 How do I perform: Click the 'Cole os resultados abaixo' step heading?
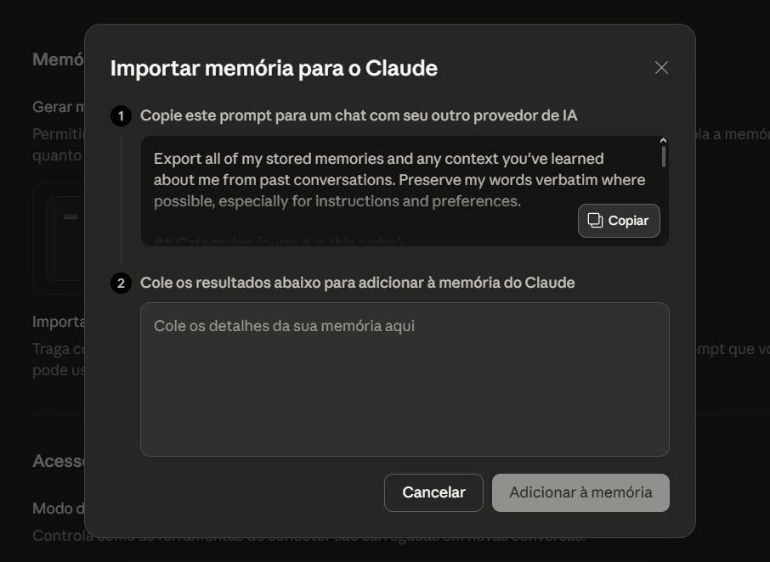coord(357,283)
